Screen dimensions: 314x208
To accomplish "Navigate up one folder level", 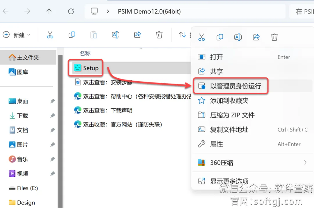I will (49, 11).
